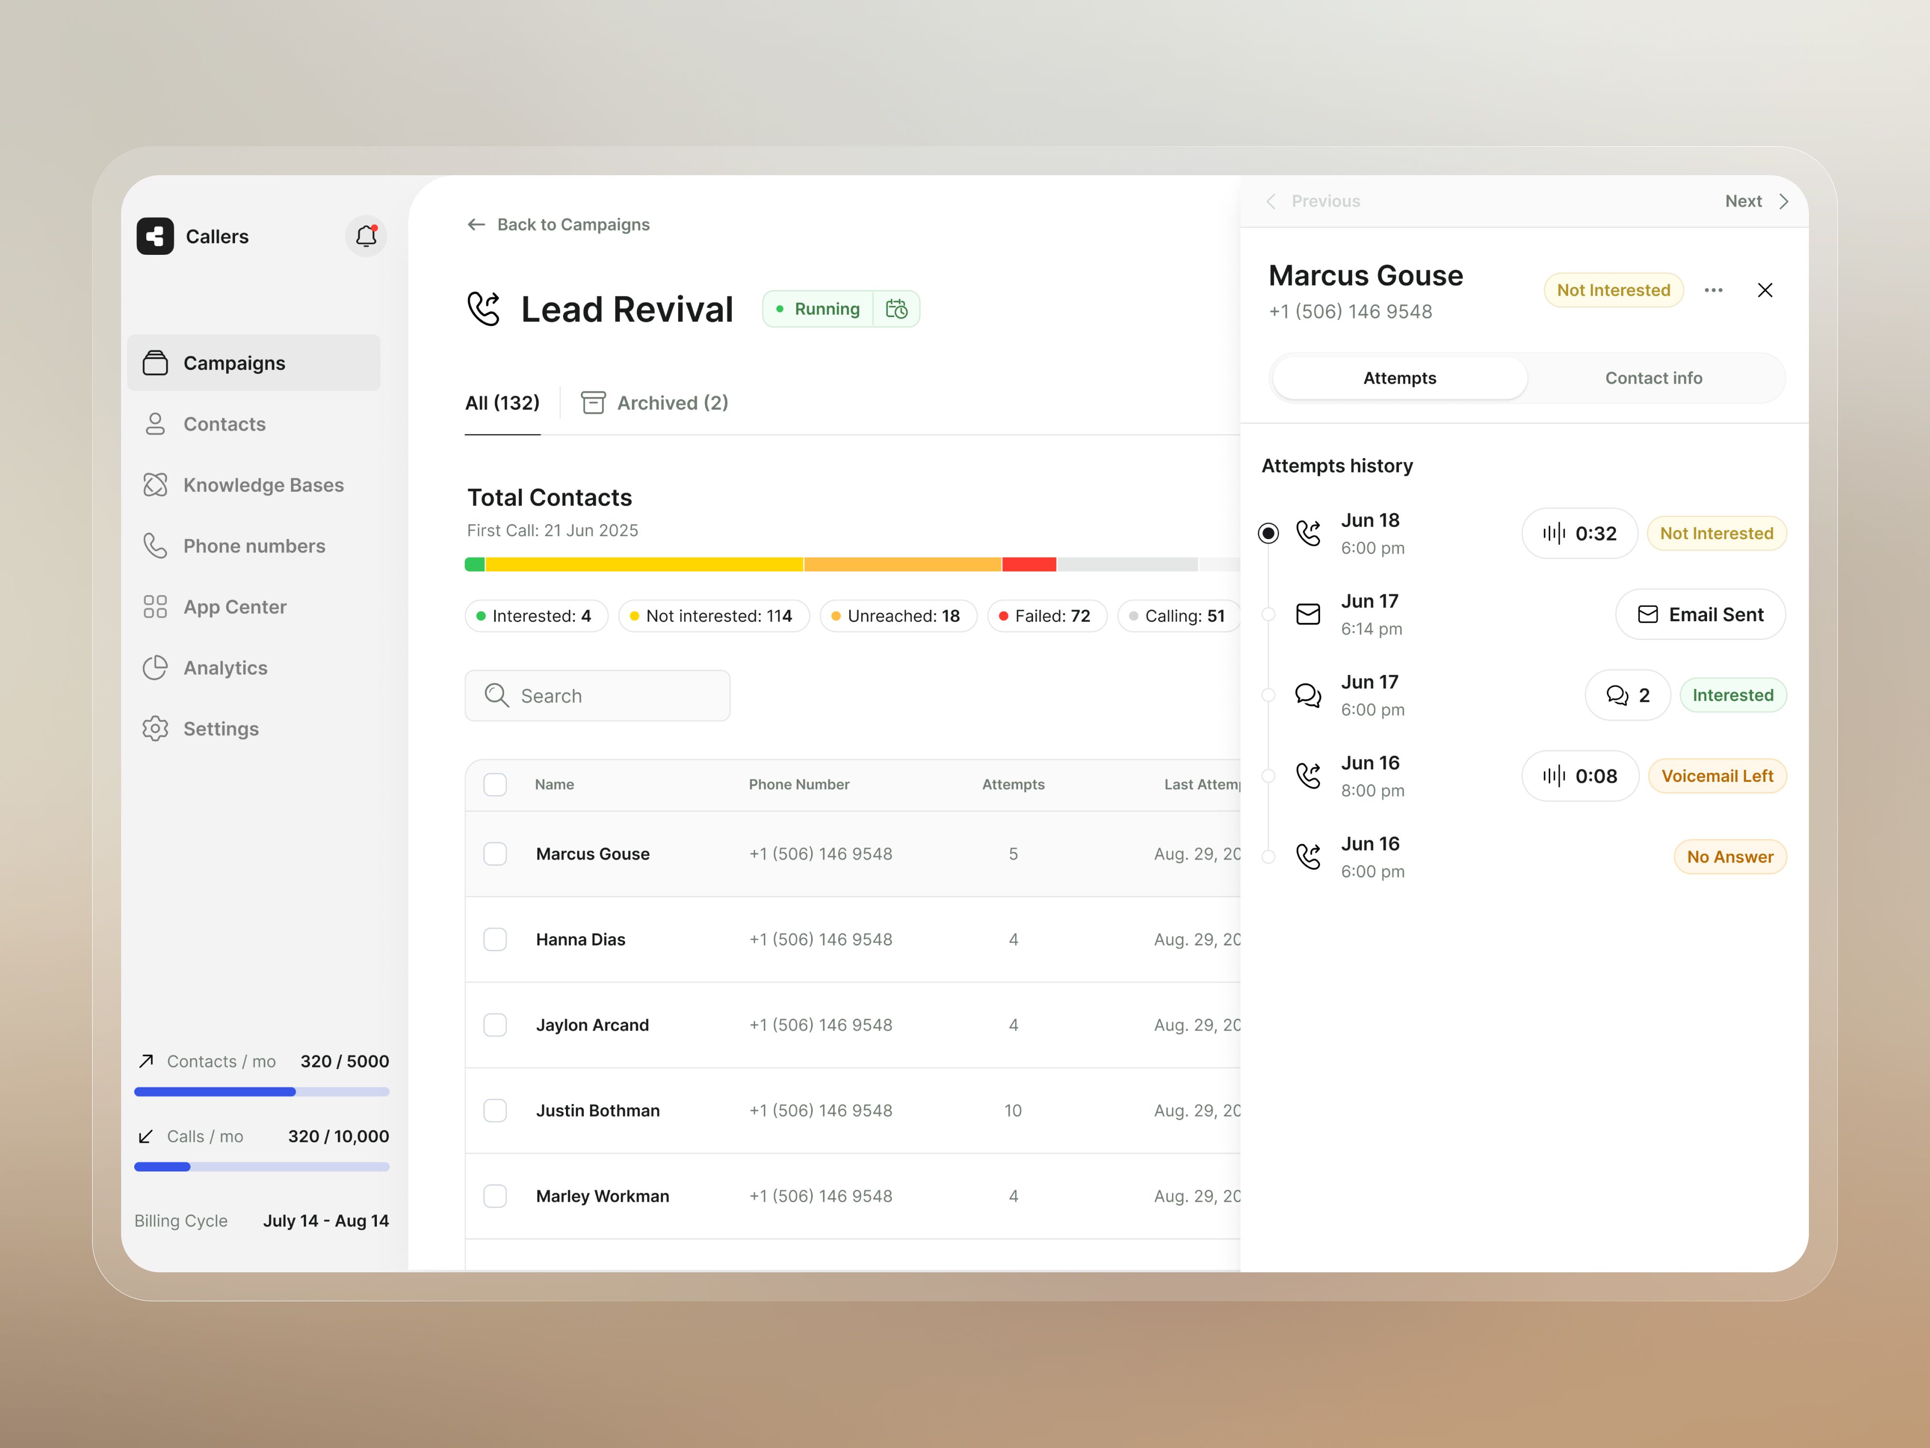The image size is (1930, 1448).
Task: Tick the checkbox for Hanna Dias
Action: [x=496, y=939]
